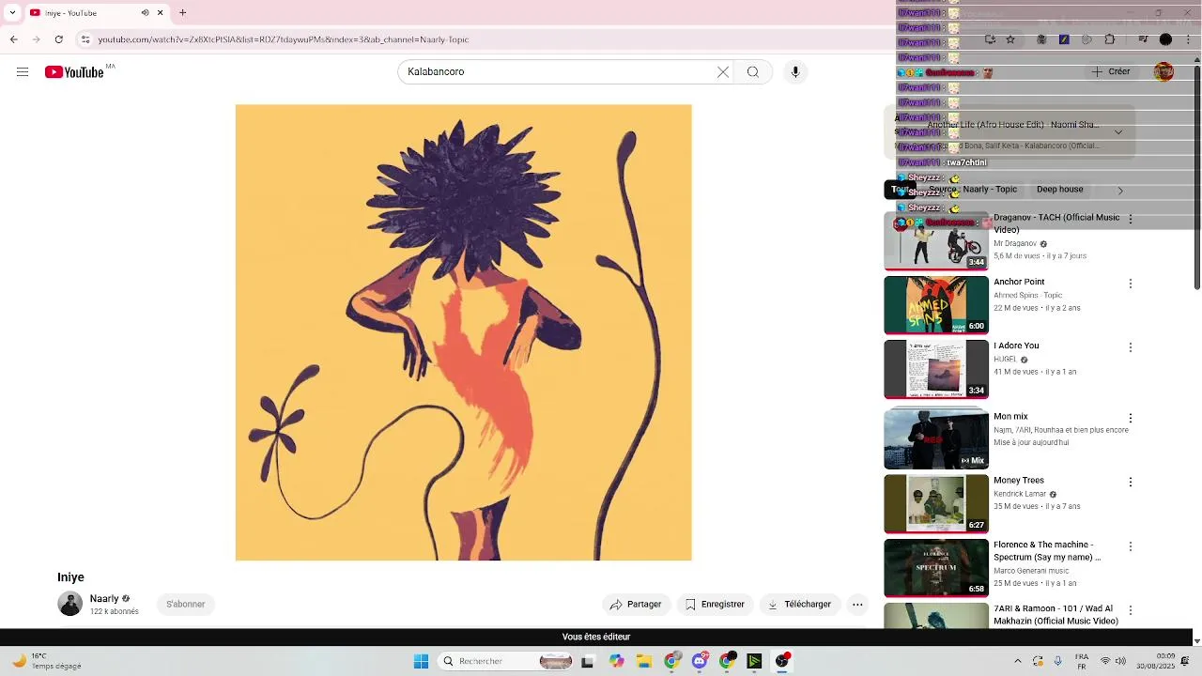Open options for the Money Trees video
Image resolution: width=1202 pixels, height=676 pixels.
point(1131,482)
